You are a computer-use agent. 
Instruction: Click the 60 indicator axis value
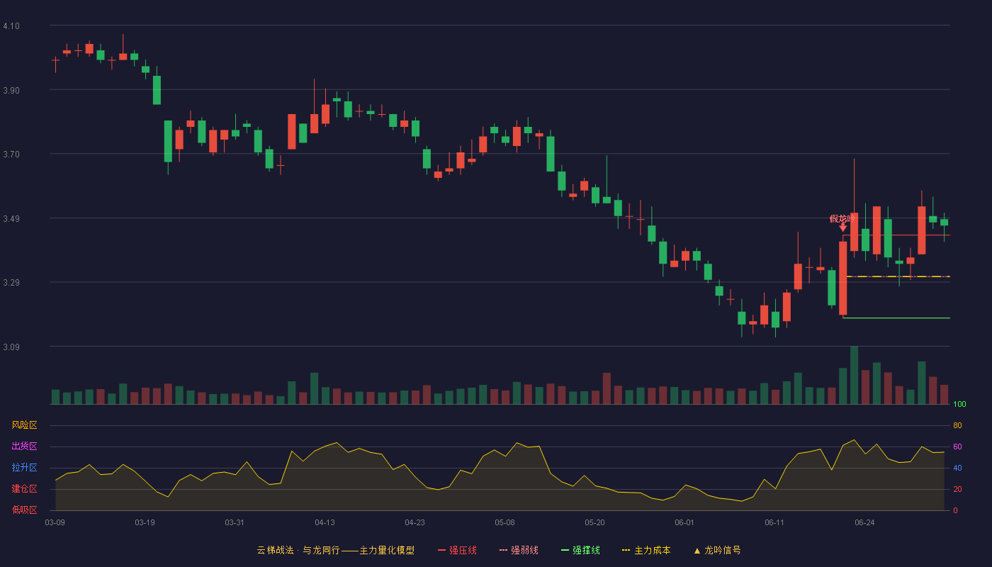tap(957, 447)
